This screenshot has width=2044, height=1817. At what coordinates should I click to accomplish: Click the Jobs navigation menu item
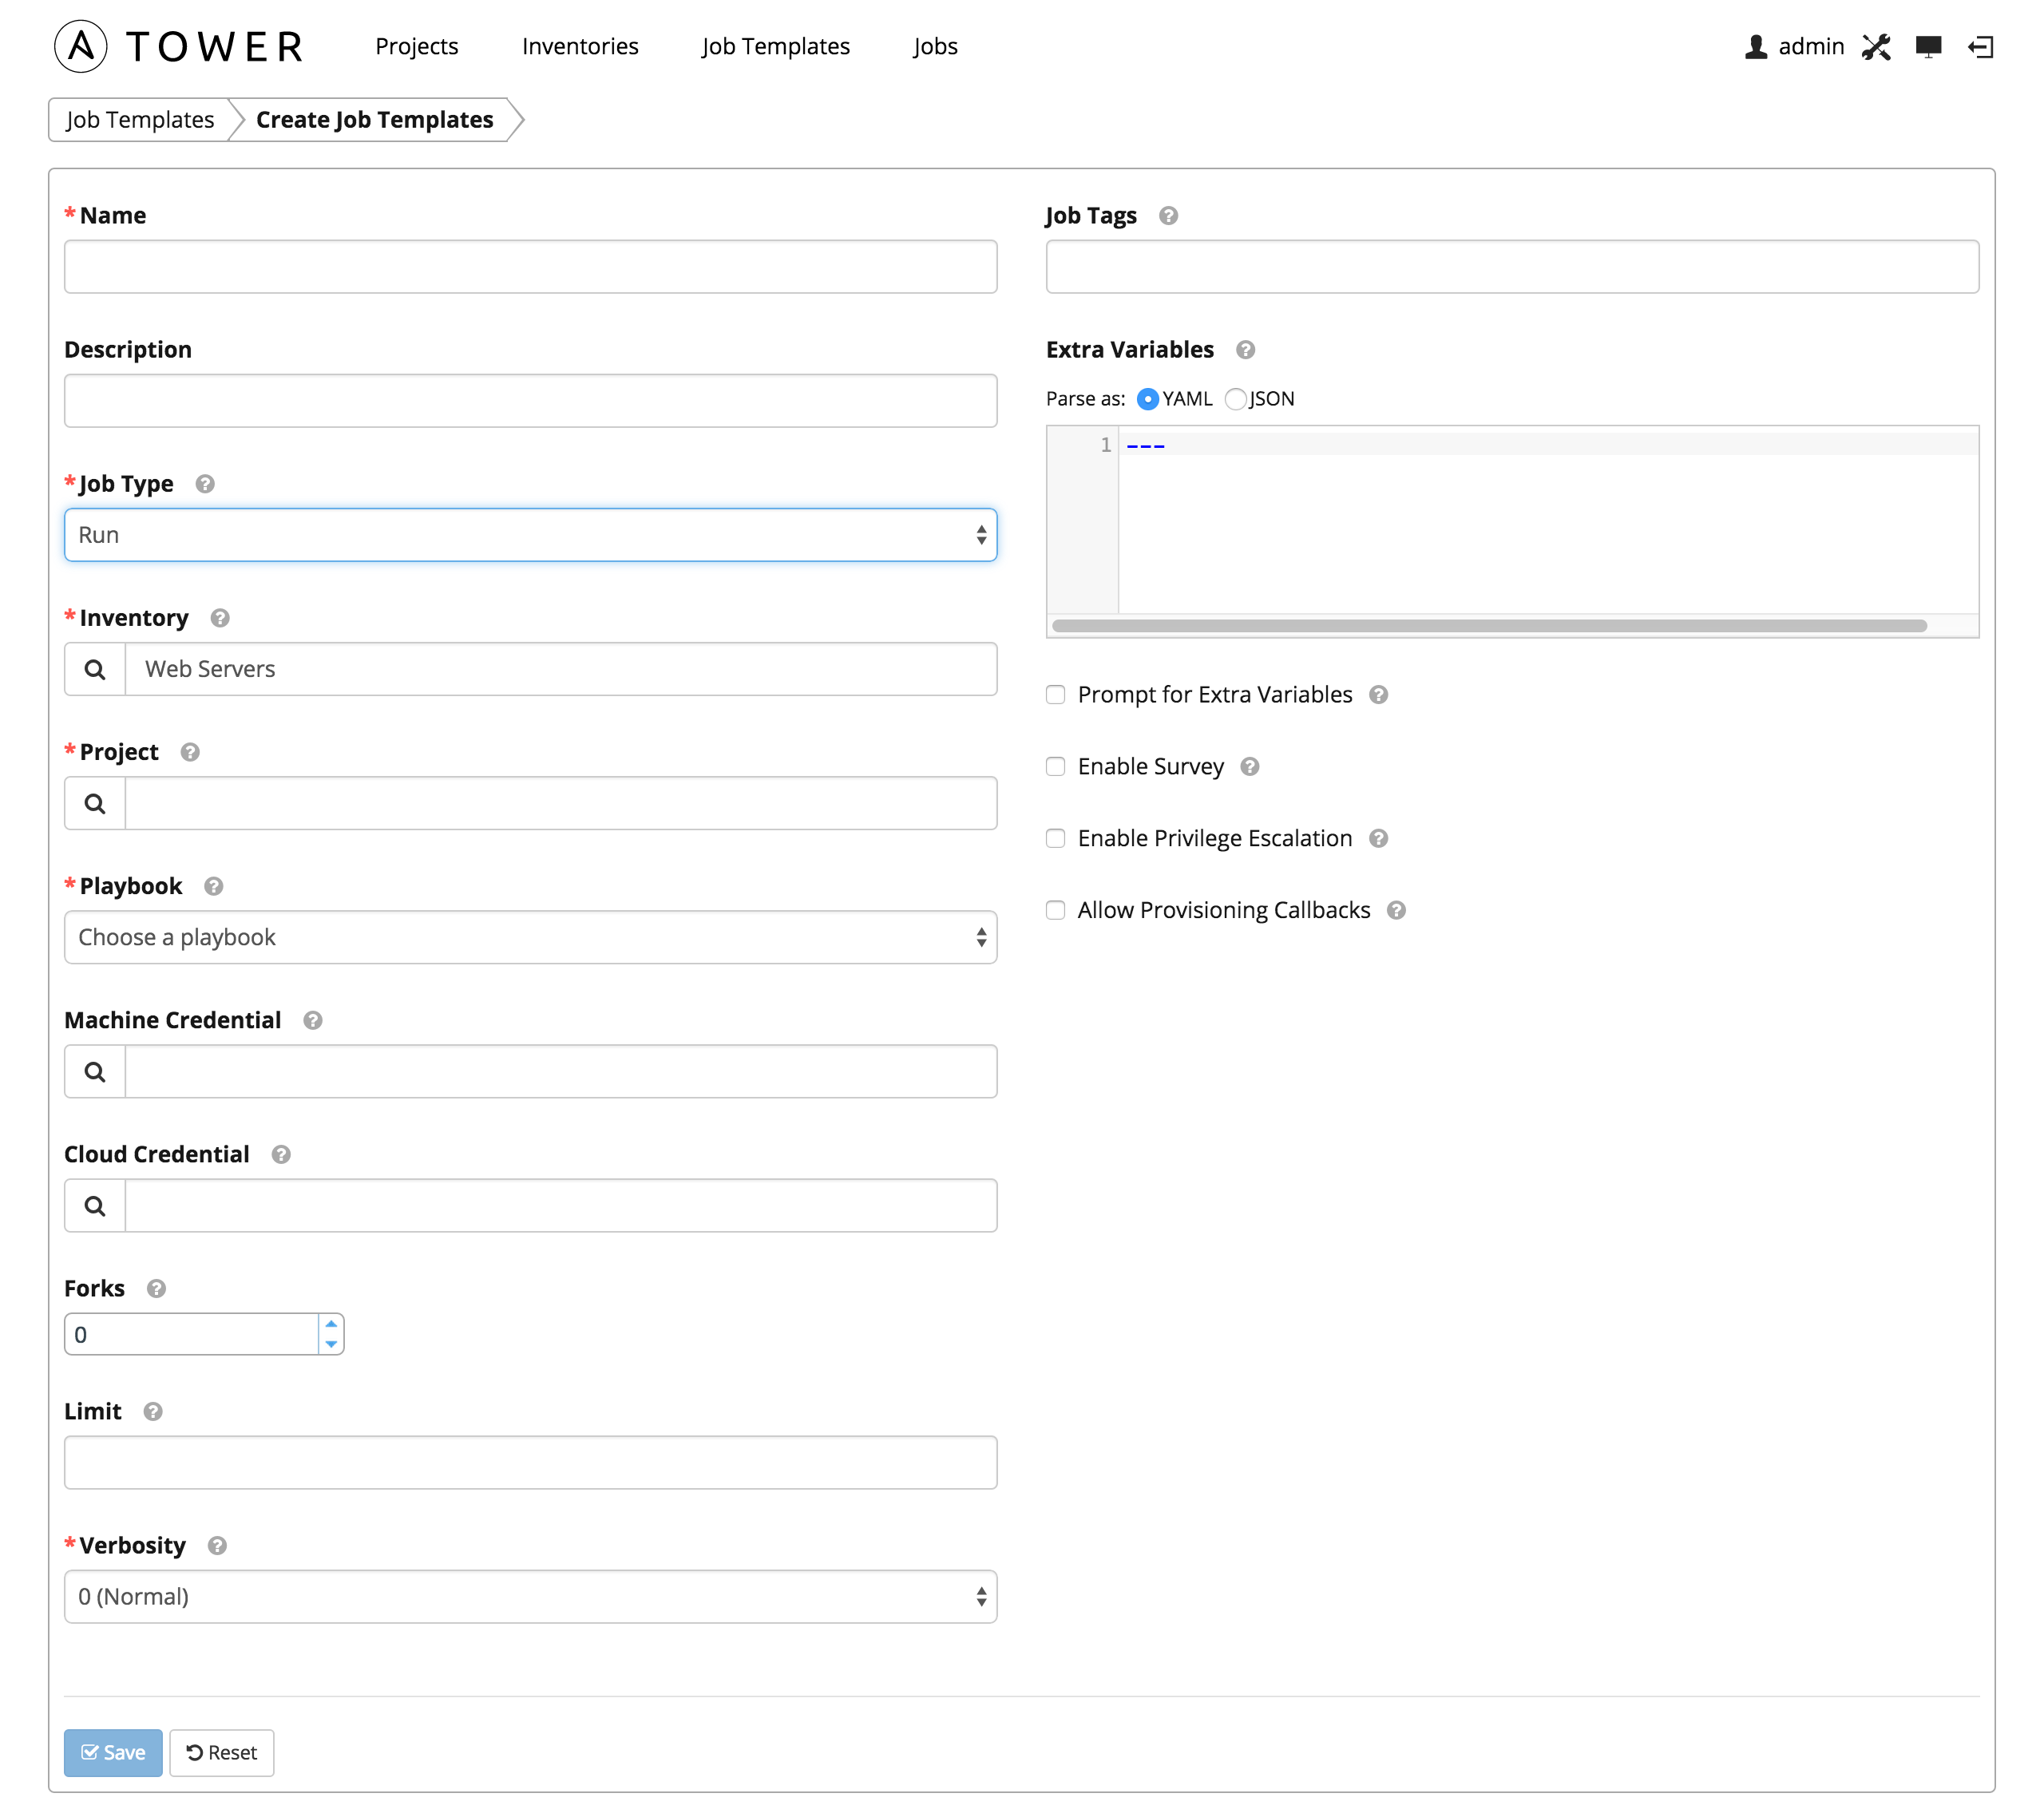click(x=935, y=46)
